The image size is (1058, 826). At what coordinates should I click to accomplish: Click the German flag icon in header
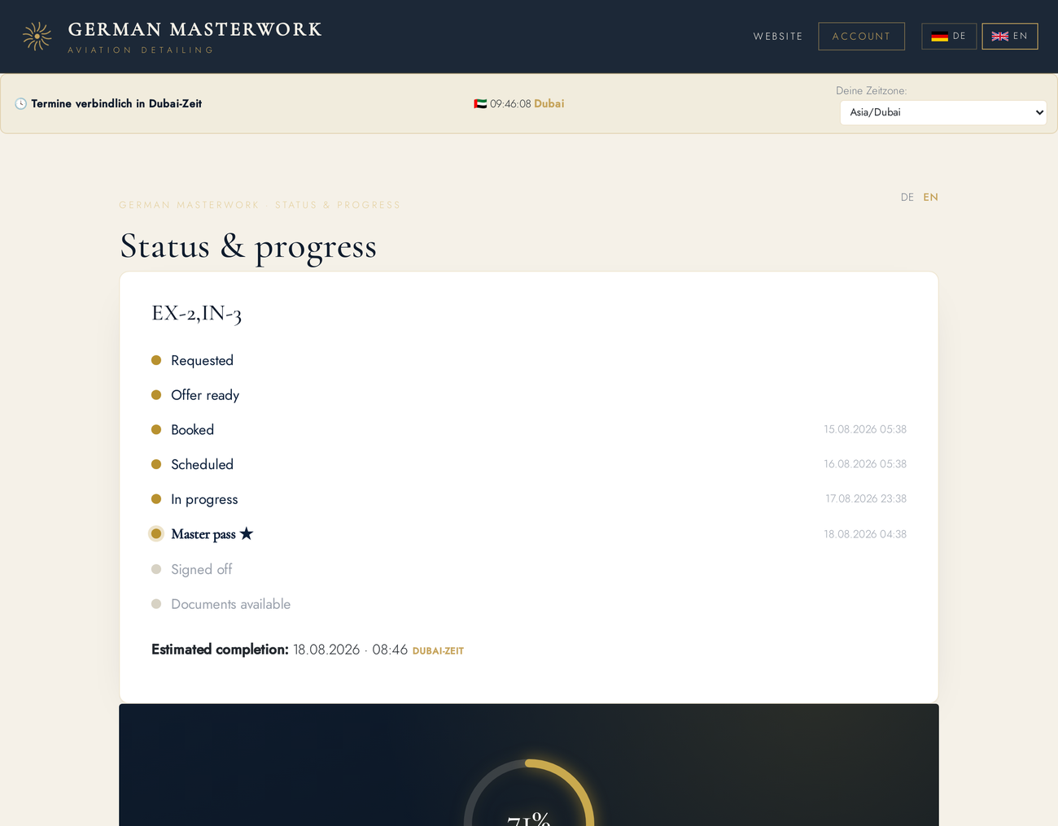click(x=940, y=37)
